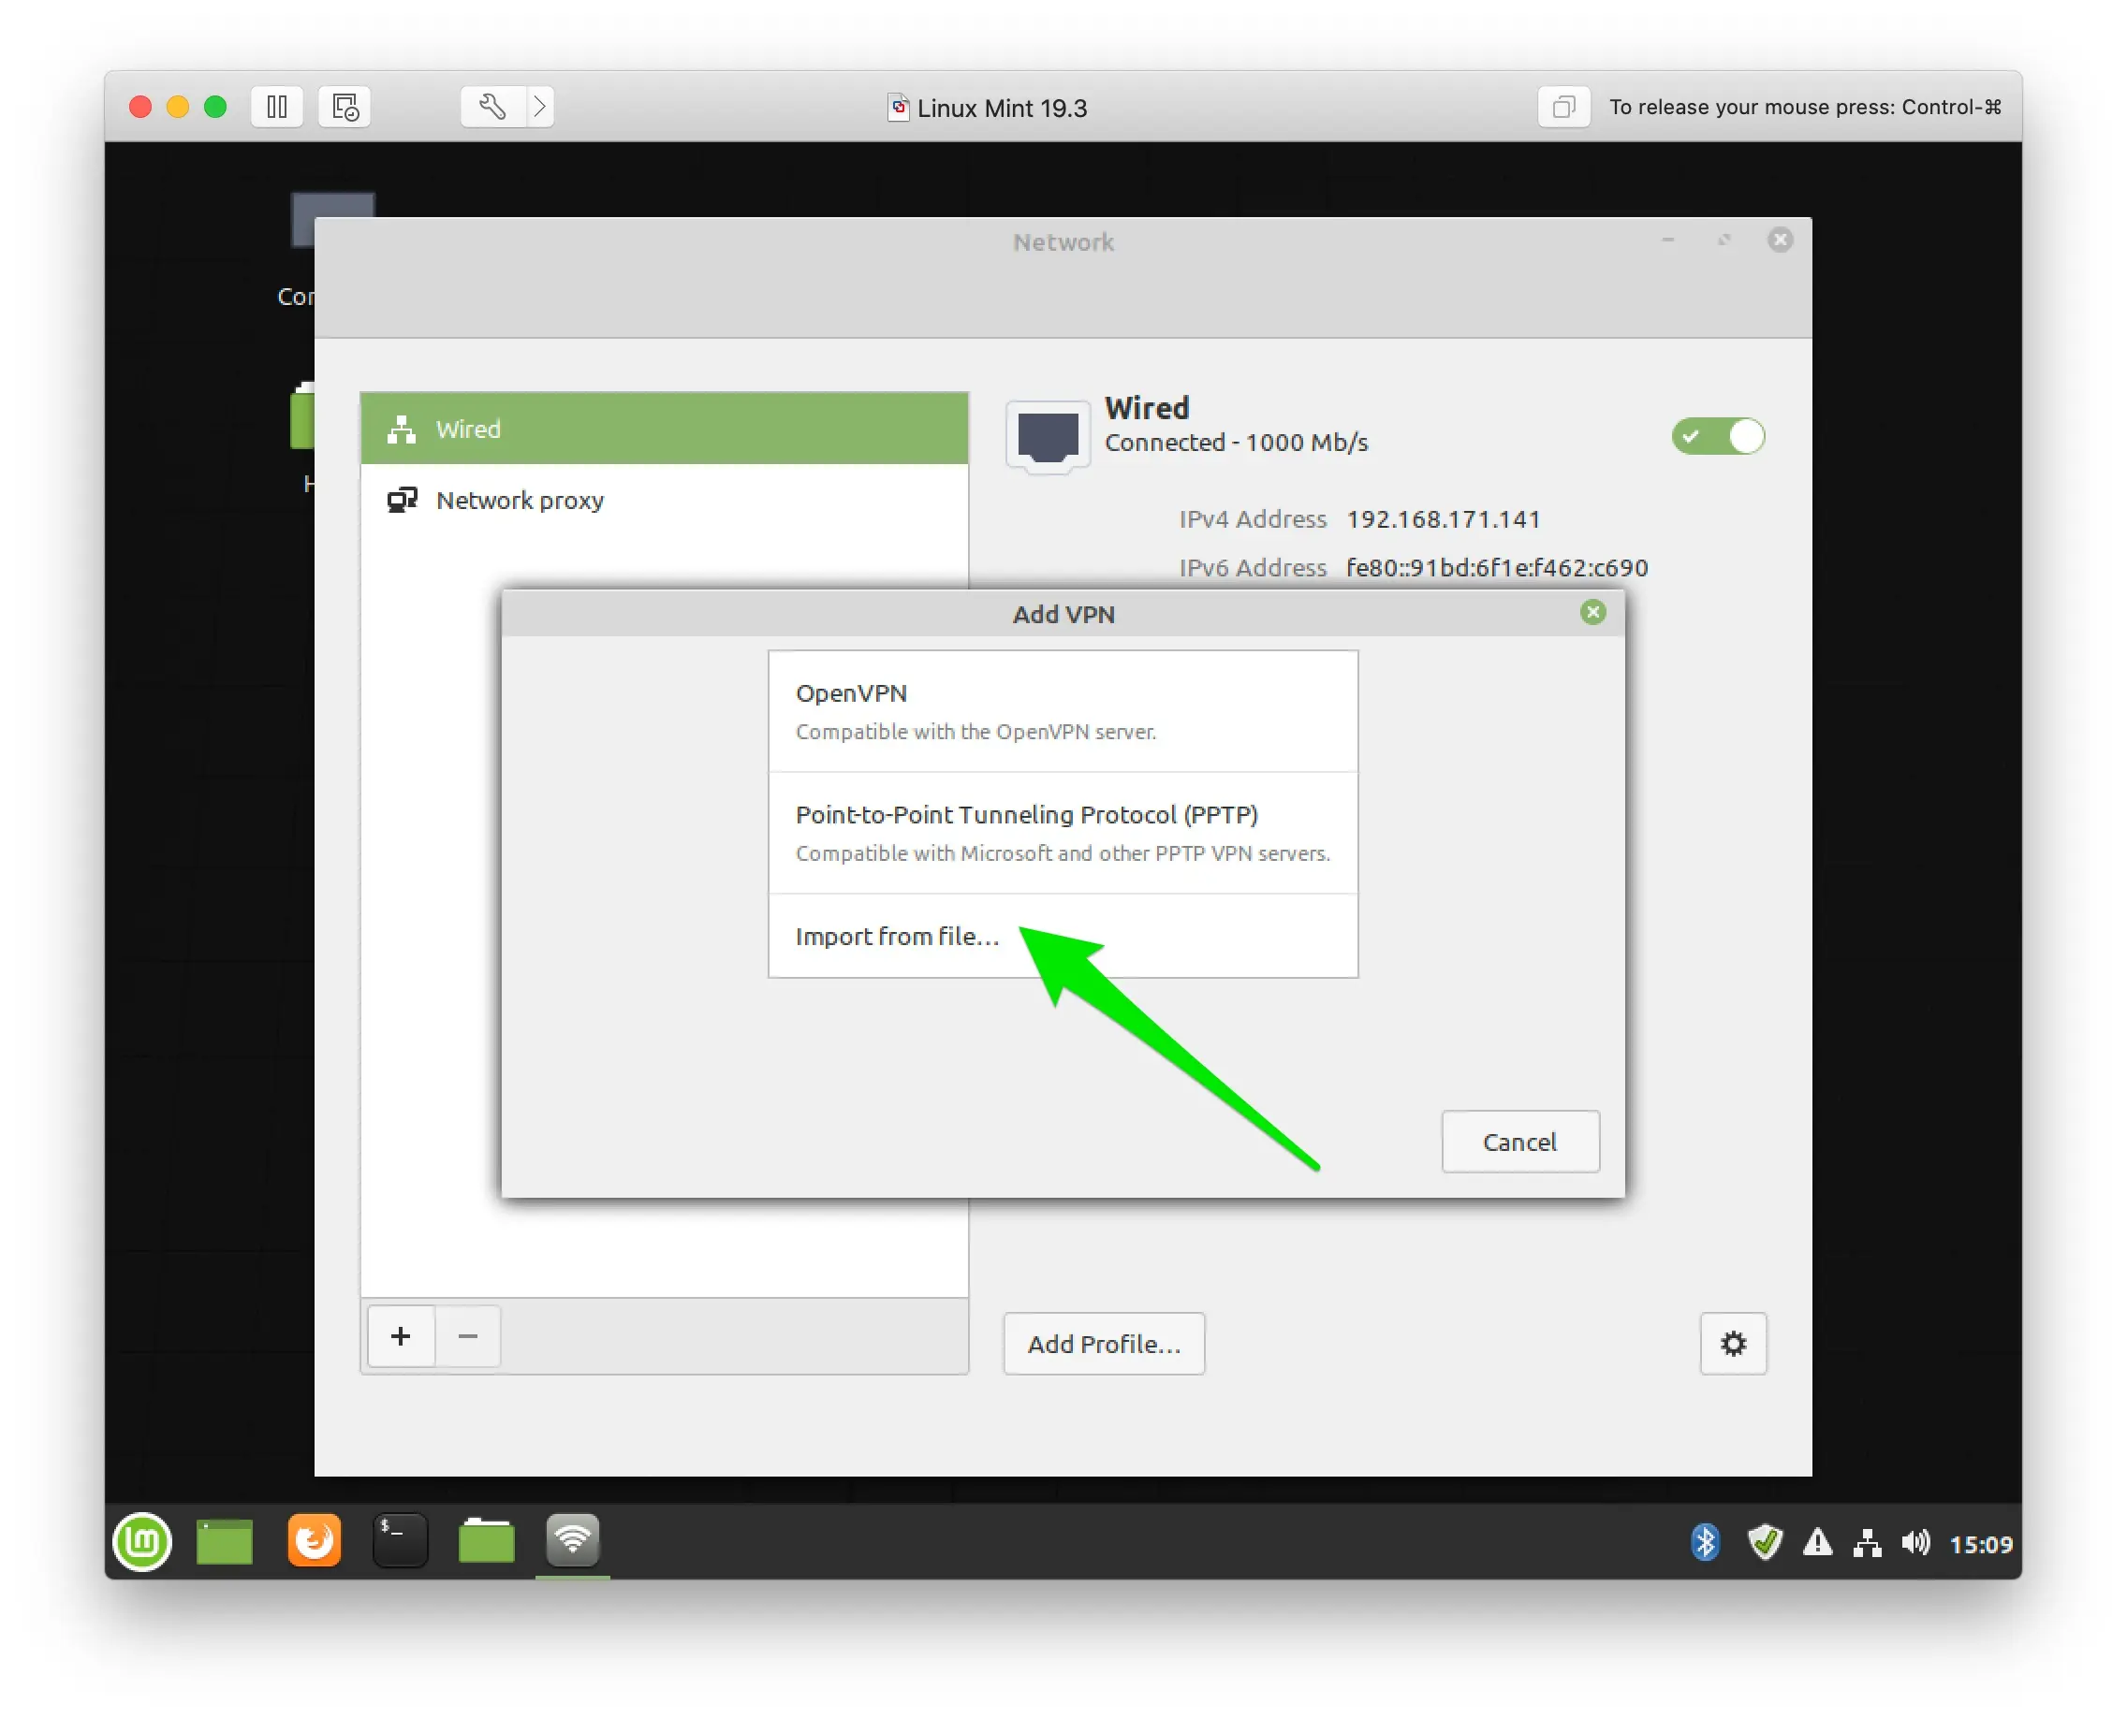The width and height of the screenshot is (2127, 1718).
Task: Select OpenVPN connection type
Action: tap(1063, 711)
